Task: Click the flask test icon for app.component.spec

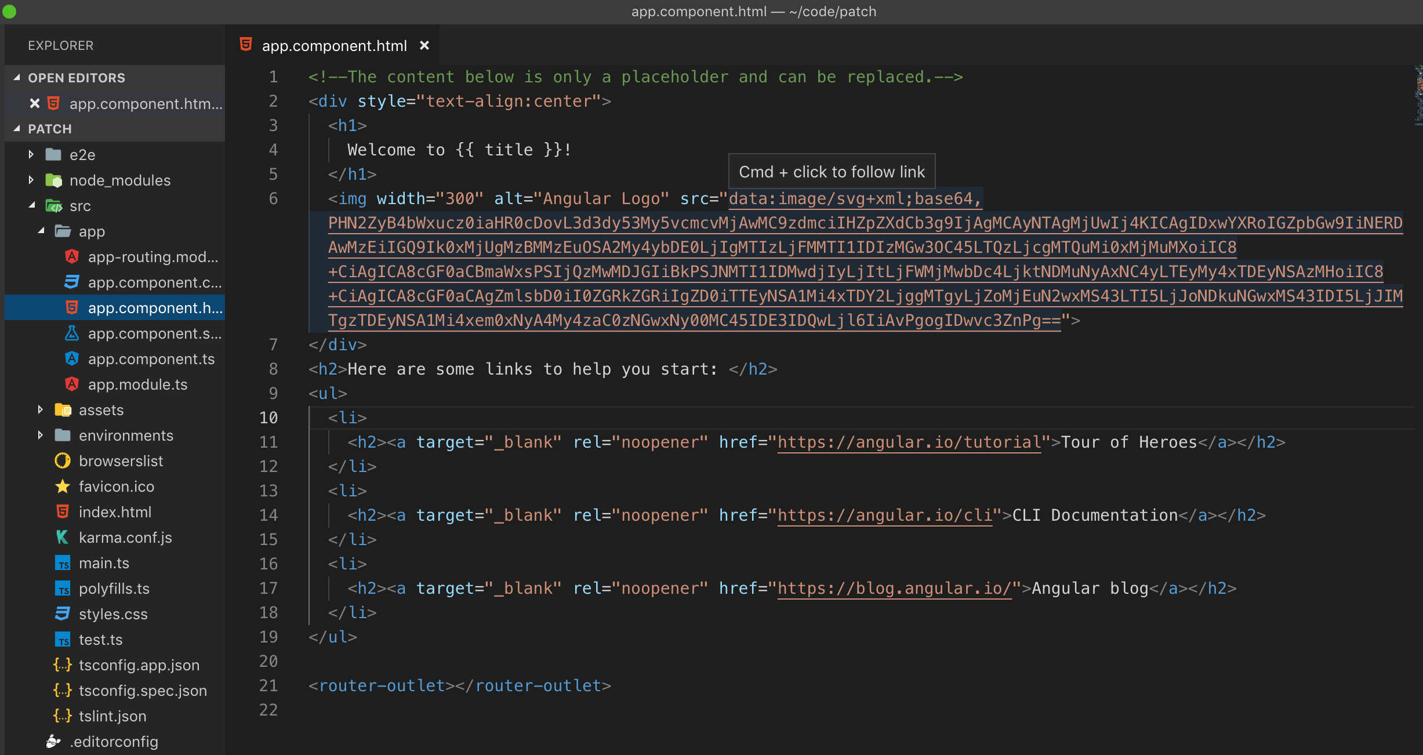Action: [71, 333]
